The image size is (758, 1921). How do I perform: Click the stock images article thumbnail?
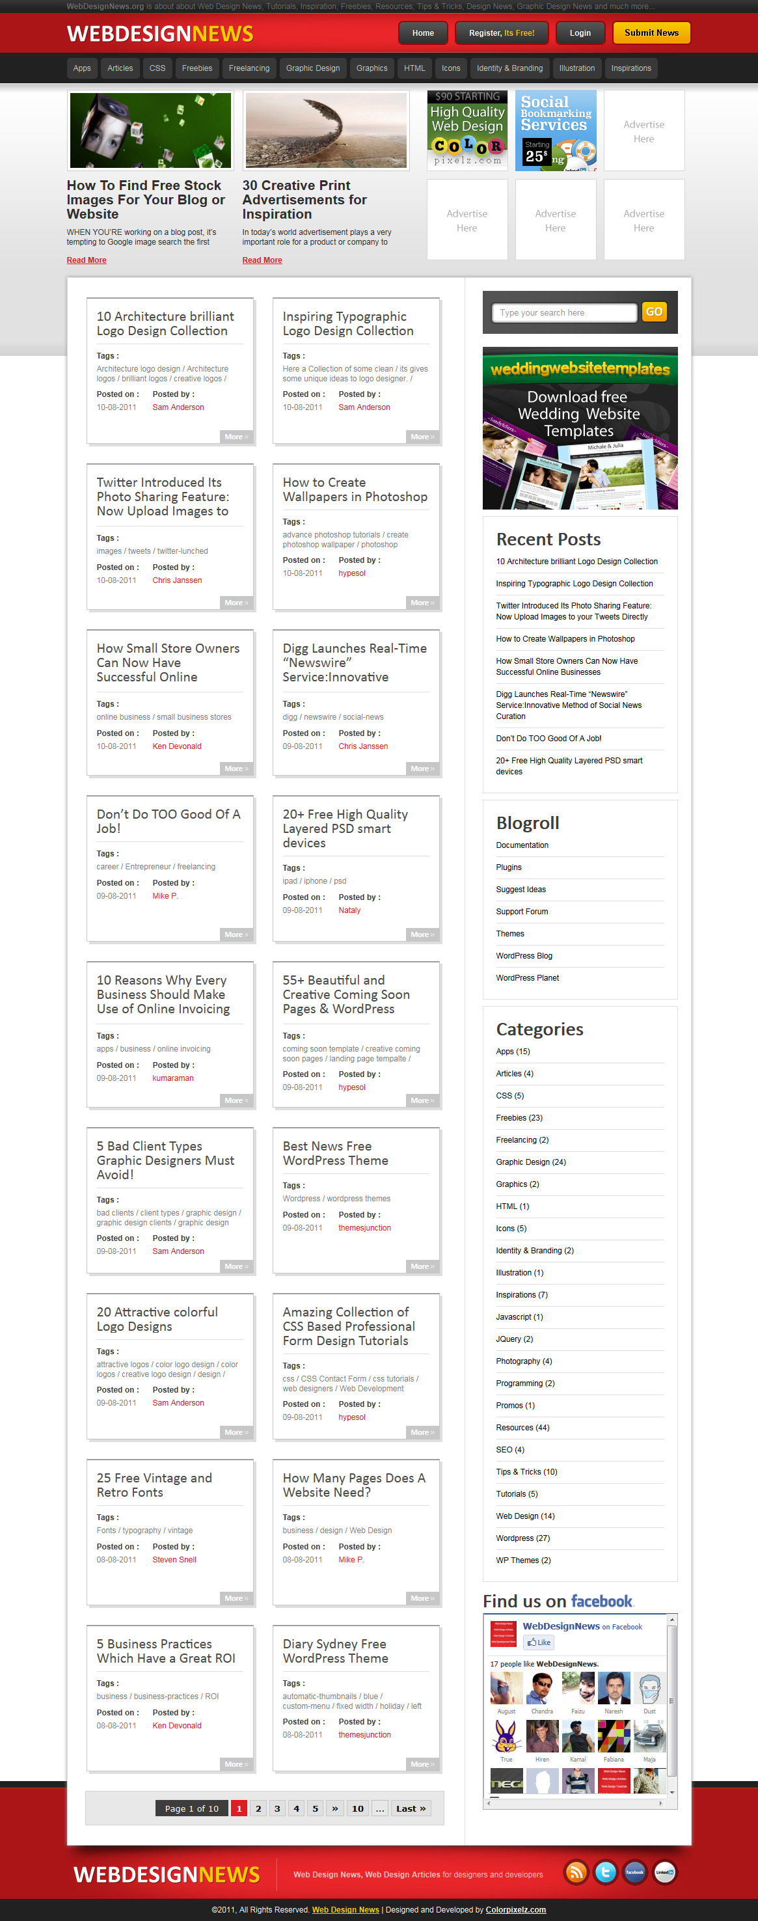point(150,131)
